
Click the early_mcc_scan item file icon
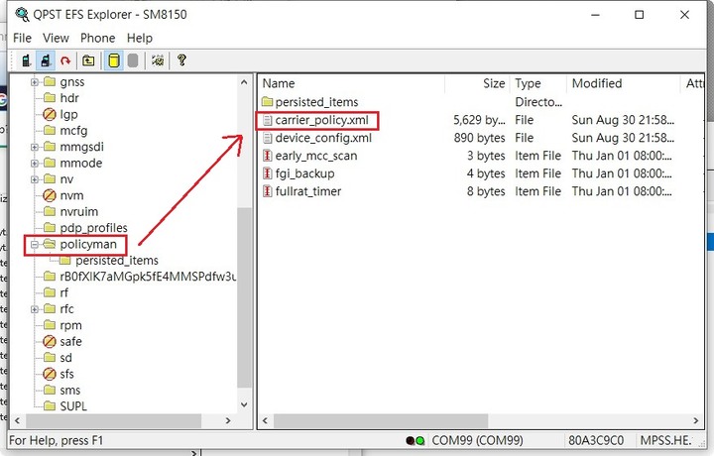[268, 156]
